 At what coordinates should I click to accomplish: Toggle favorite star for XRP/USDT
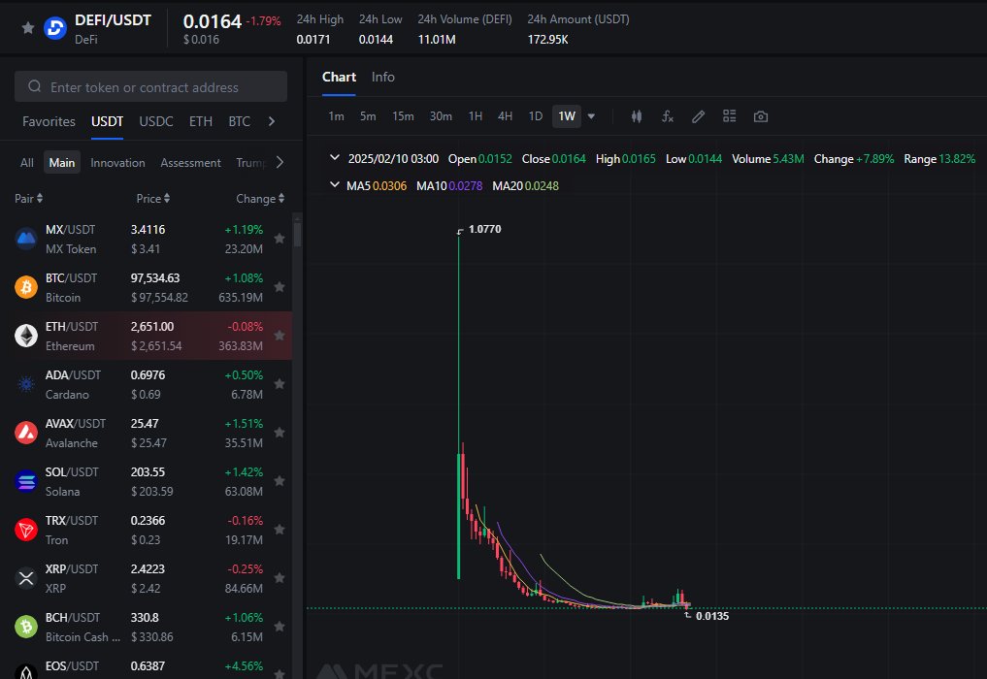click(x=280, y=578)
